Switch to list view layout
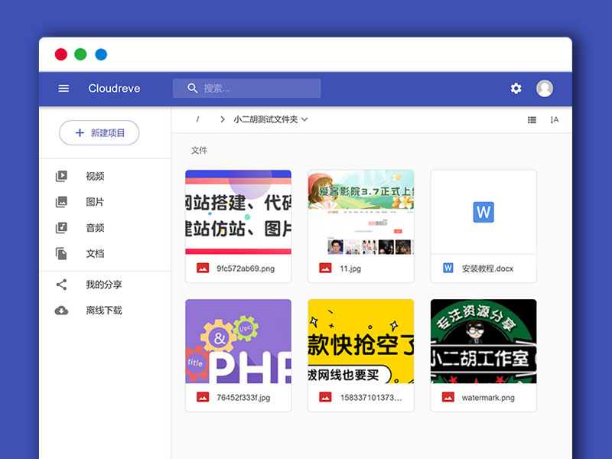The image size is (612, 459). 532,119
